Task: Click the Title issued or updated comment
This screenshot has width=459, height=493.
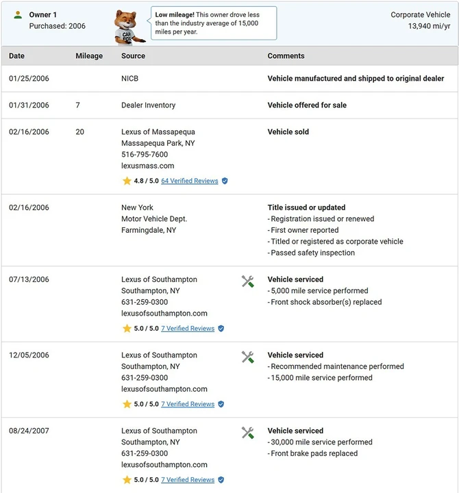Action: tap(306, 207)
